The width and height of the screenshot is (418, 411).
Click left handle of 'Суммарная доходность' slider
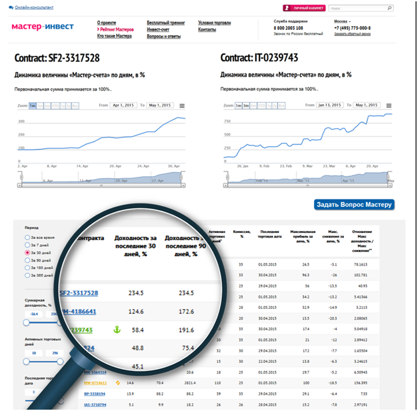tap(26, 322)
